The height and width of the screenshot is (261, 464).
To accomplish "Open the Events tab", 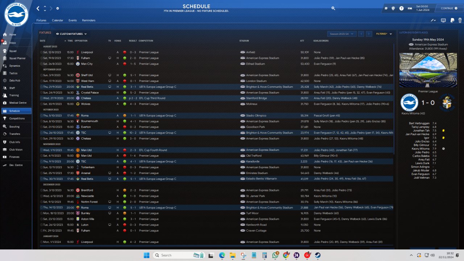I will 72,20.
